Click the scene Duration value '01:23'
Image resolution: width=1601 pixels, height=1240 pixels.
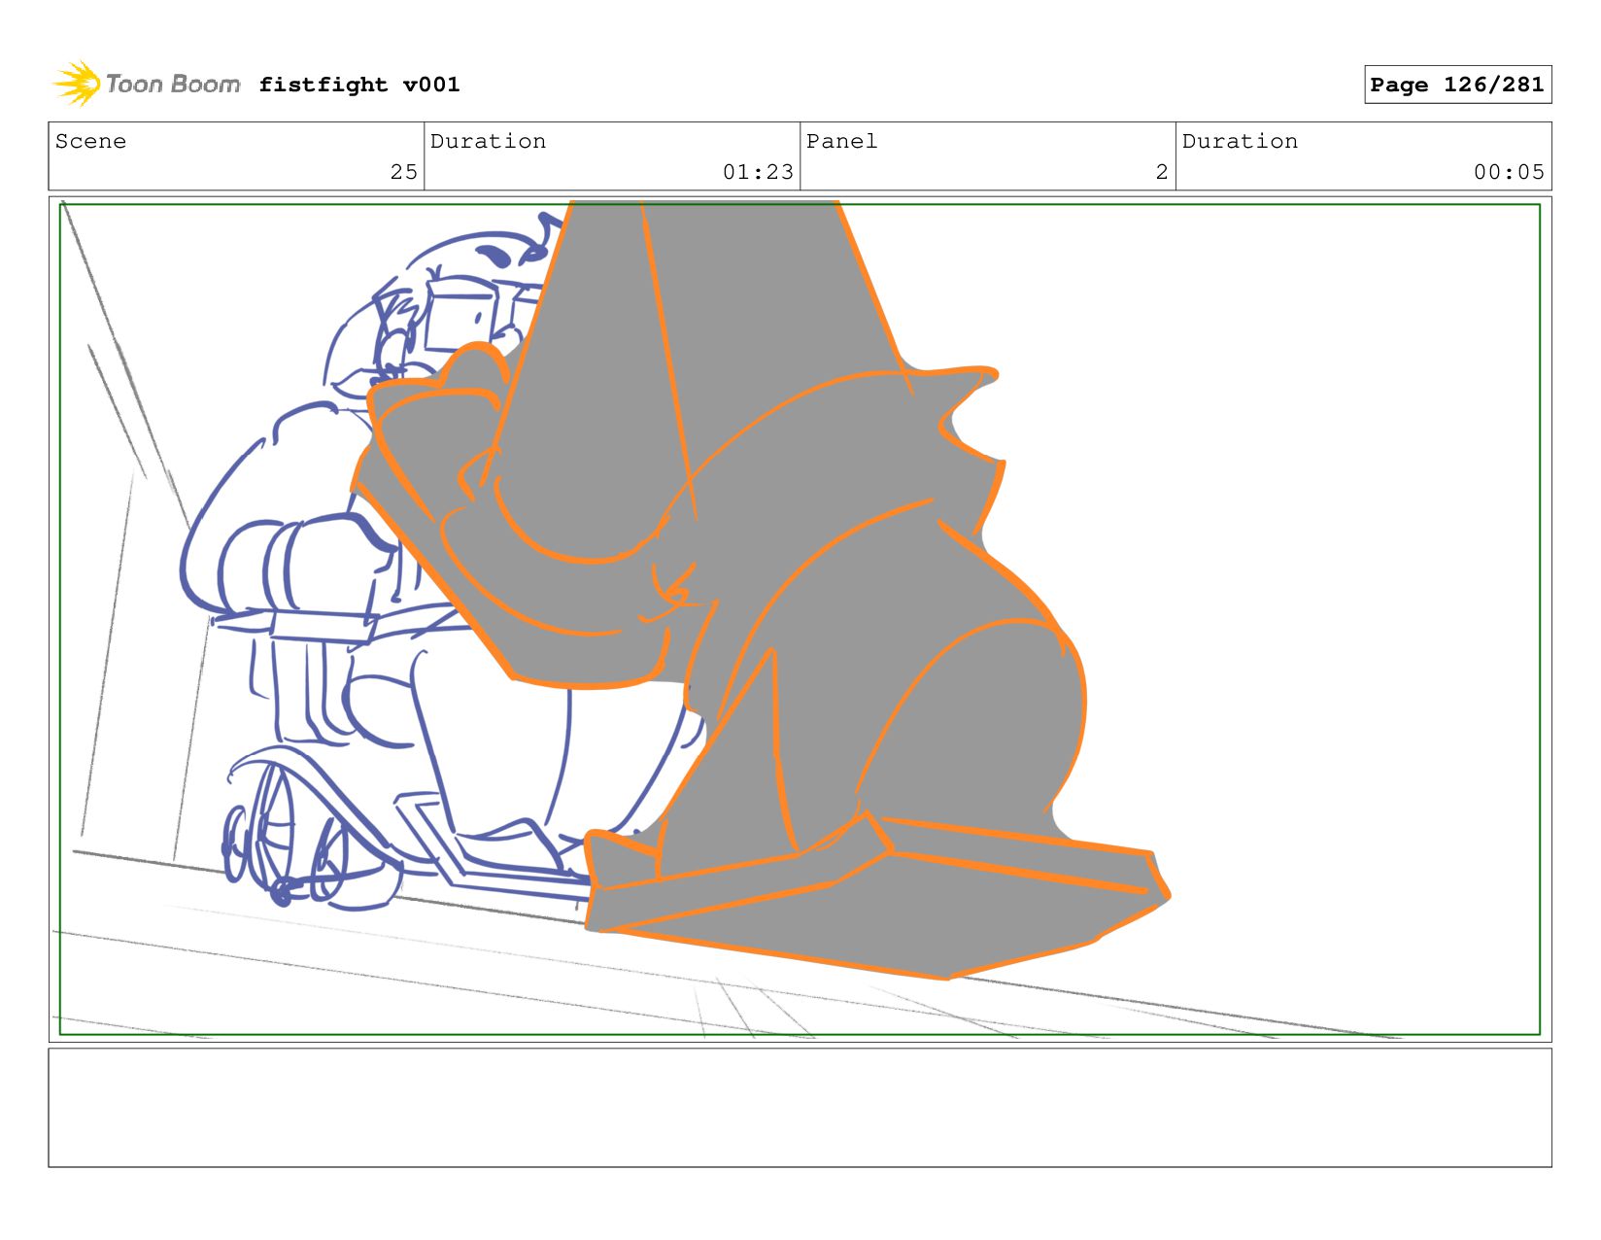pos(758,172)
